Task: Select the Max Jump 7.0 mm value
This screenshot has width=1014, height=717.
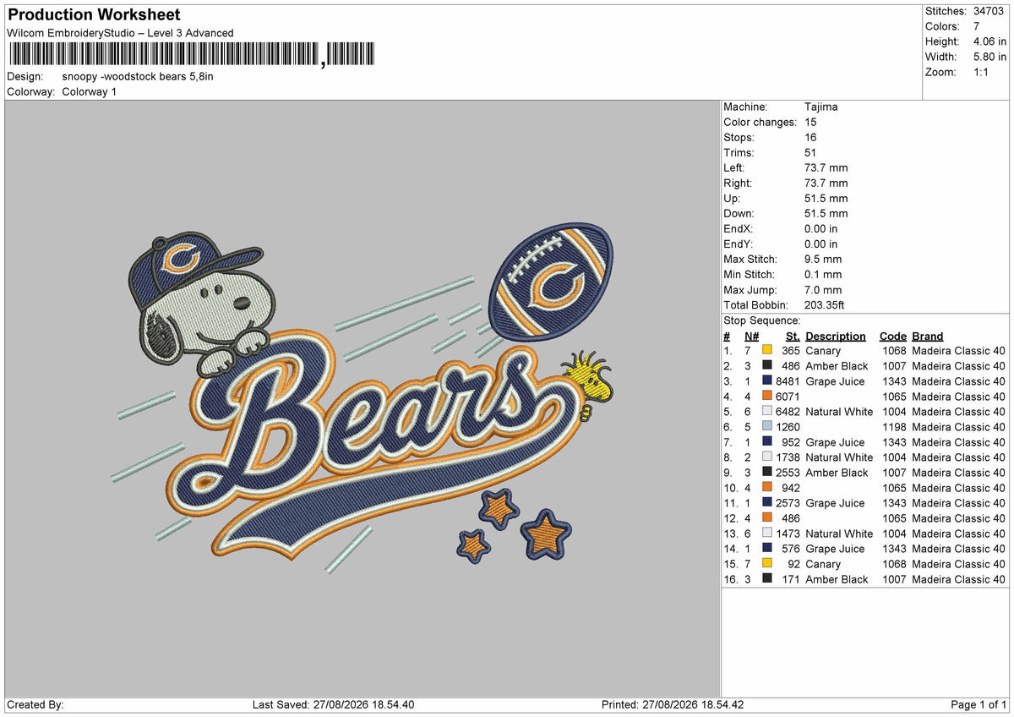Action: click(x=821, y=290)
